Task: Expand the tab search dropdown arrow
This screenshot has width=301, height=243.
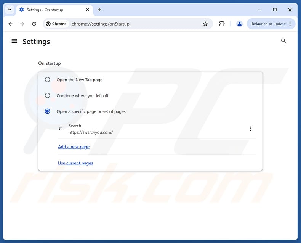Action: [x=10, y=10]
